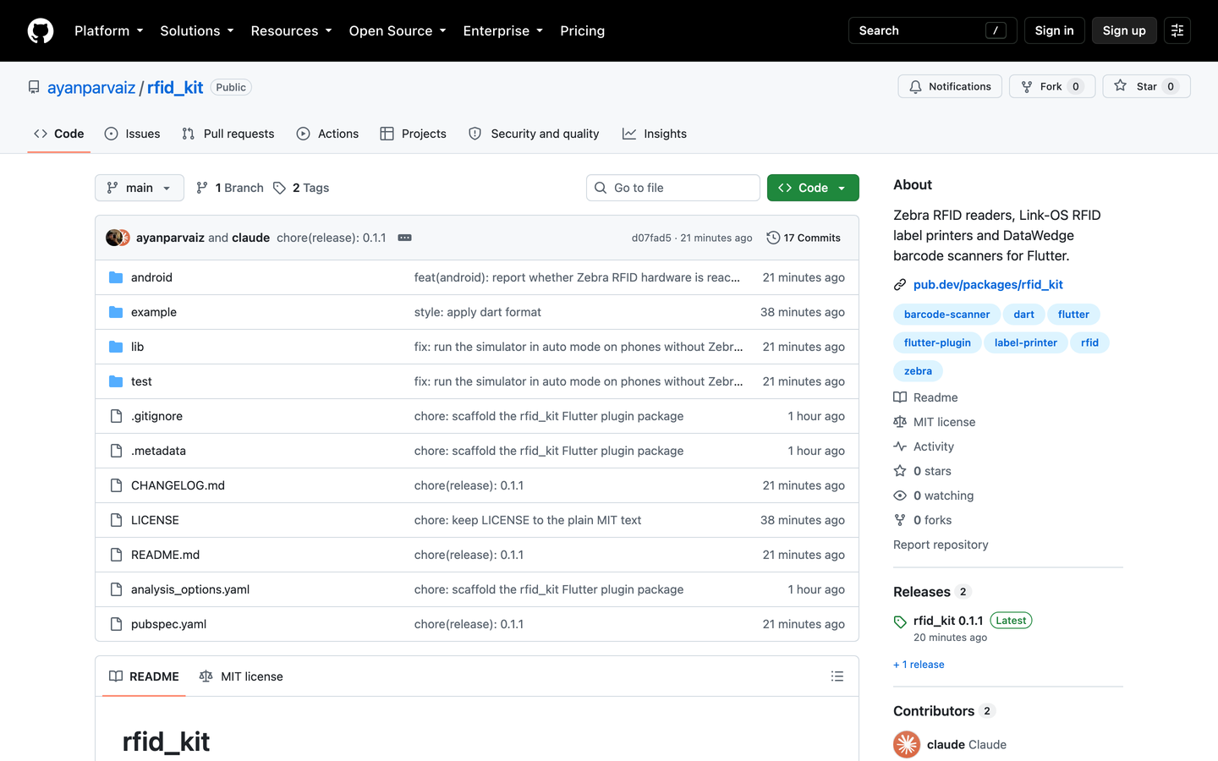
Task: Open analysis_options.yaml file
Action: click(190, 589)
